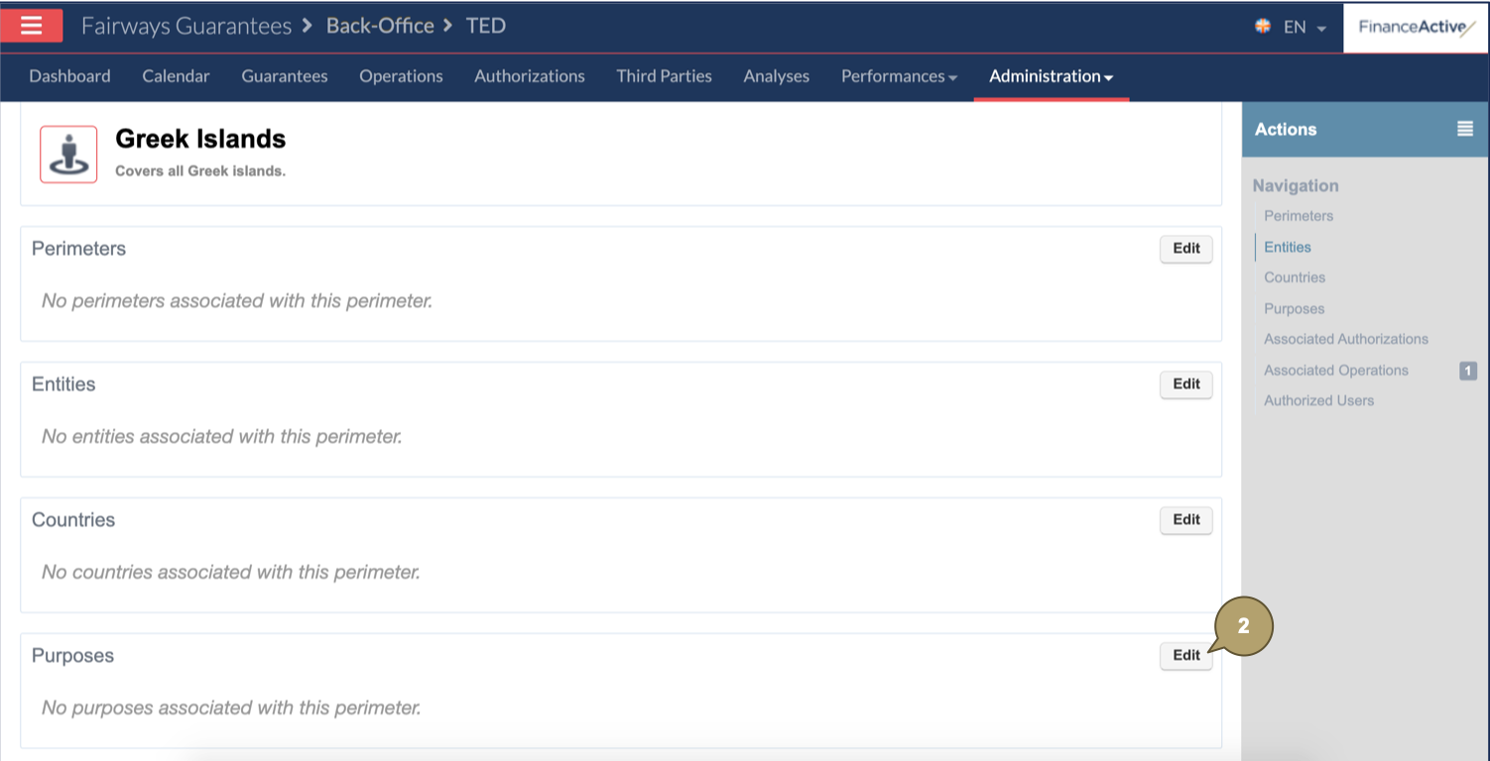Open the Third Parties tab
Viewport: 1490px width, 761px height.
click(664, 76)
